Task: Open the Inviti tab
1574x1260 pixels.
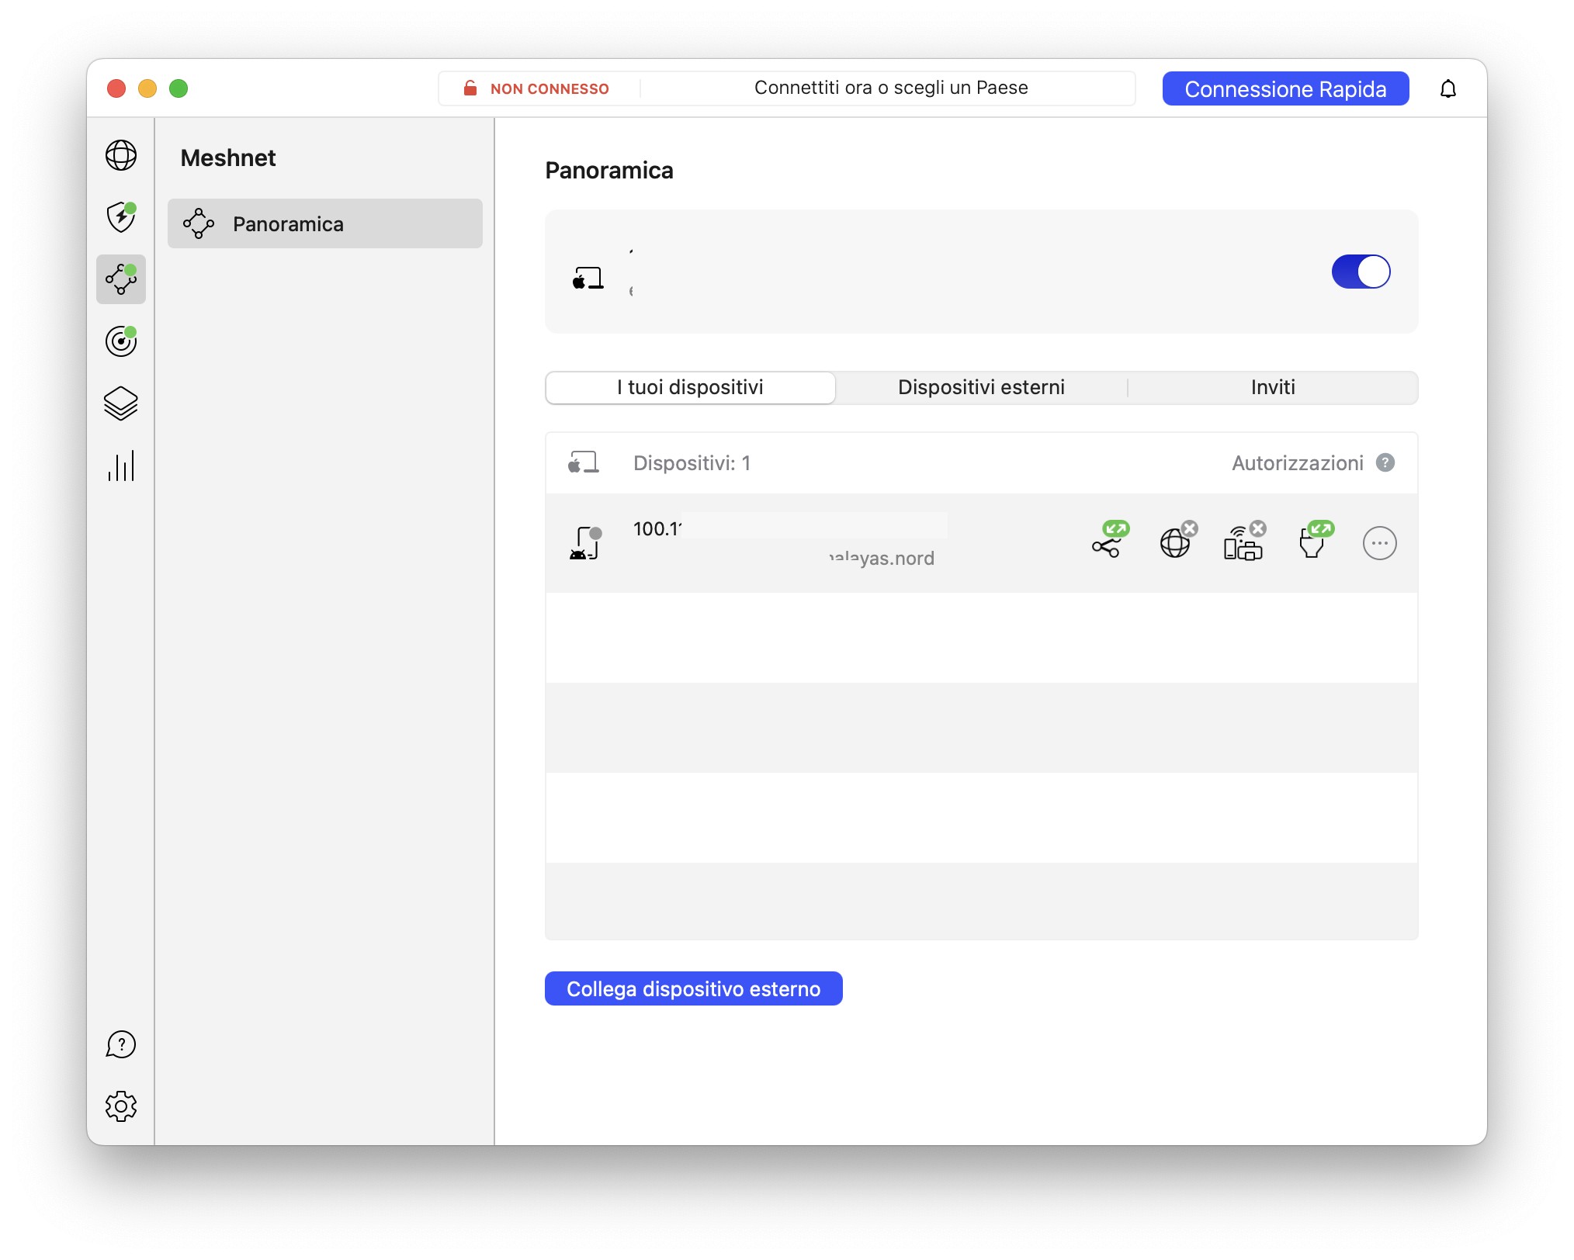Action: point(1273,387)
